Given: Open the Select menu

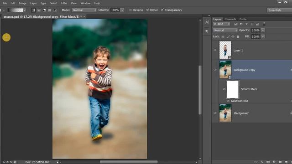Looking at the screenshot, I should (54, 3).
